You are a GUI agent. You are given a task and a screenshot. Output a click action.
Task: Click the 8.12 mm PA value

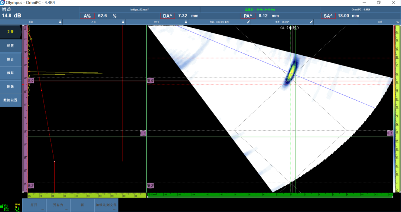[x=269, y=16]
